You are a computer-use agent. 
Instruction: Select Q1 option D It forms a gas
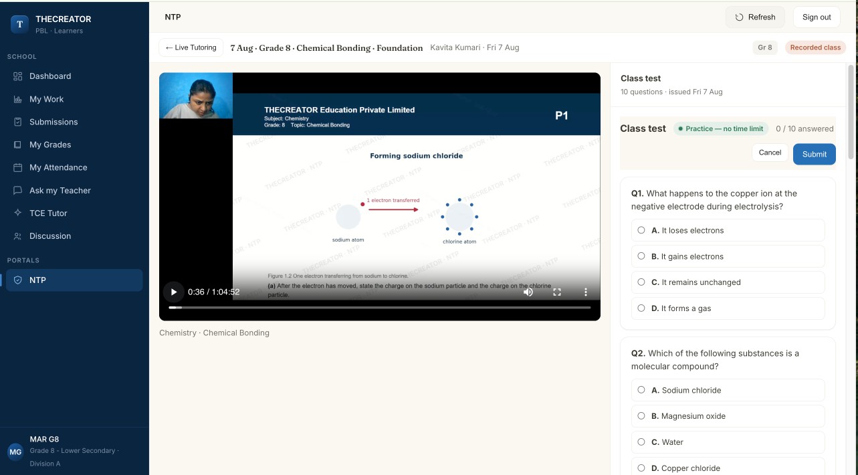point(728,308)
